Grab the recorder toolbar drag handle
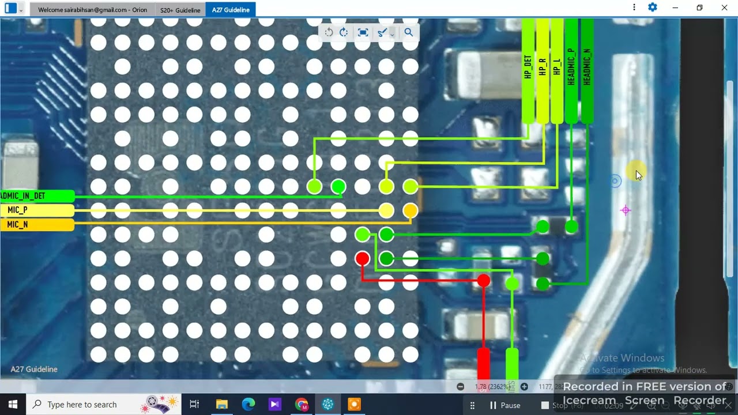Image resolution: width=738 pixels, height=415 pixels. (472, 405)
